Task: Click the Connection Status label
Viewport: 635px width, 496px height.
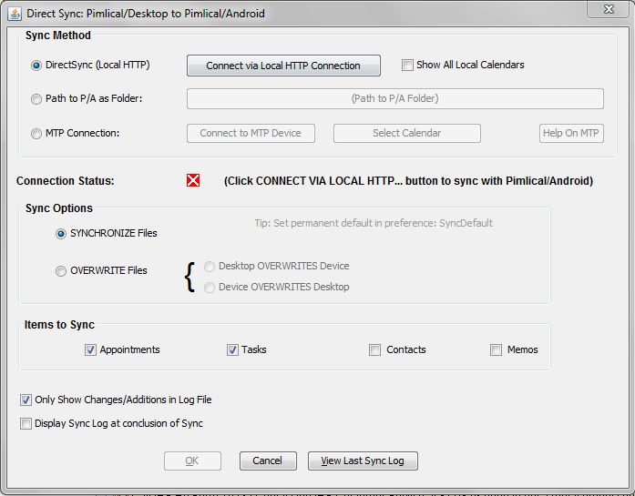Action: point(66,181)
